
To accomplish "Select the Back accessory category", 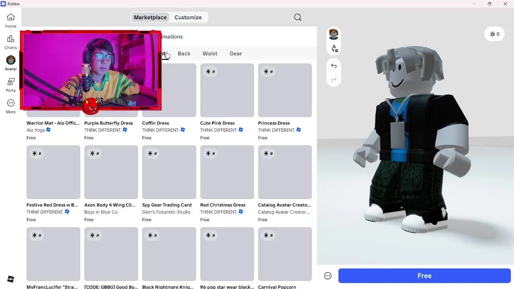I will pos(184,53).
